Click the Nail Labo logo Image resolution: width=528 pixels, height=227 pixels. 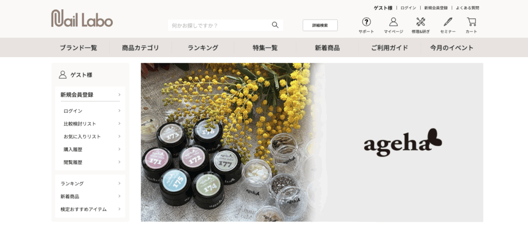(x=82, y=18)
